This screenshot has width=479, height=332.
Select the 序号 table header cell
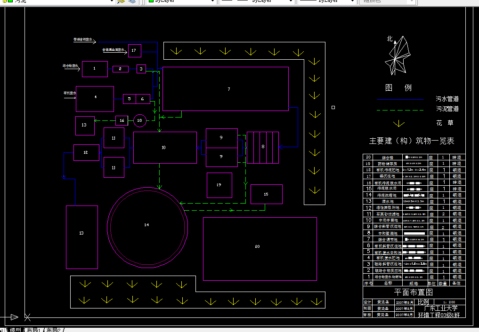click(368, 283)
